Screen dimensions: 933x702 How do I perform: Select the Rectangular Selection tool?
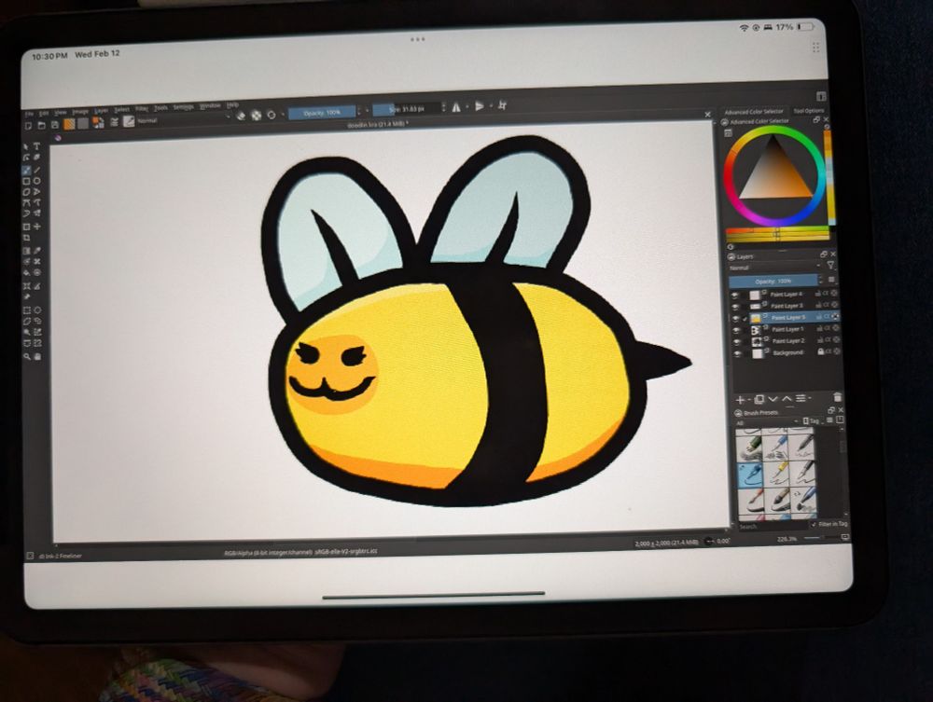click(x=26, y=310)
